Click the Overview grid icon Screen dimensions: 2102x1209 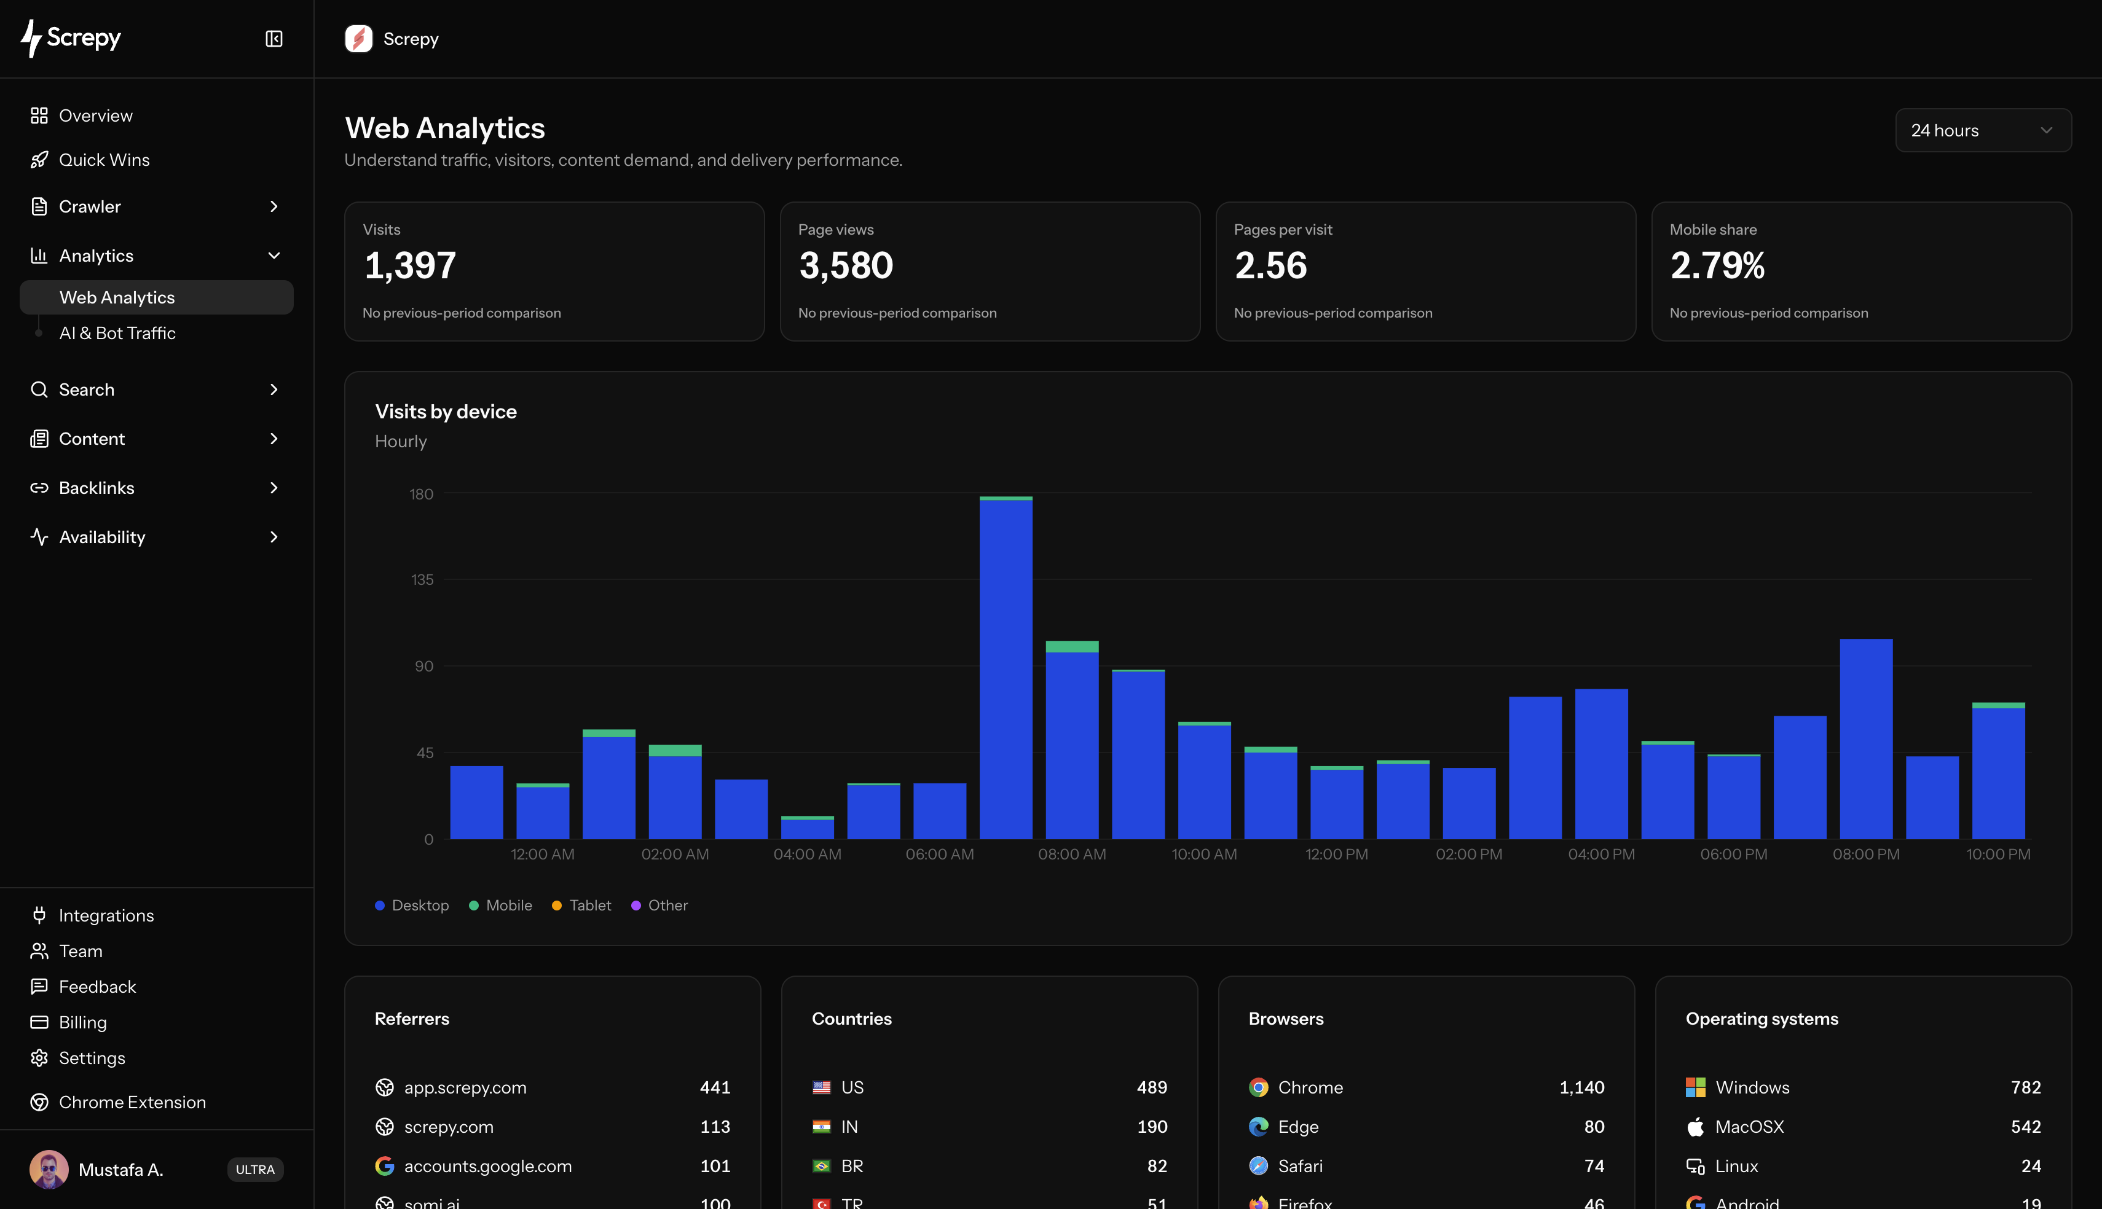click(x=39, y=115)
